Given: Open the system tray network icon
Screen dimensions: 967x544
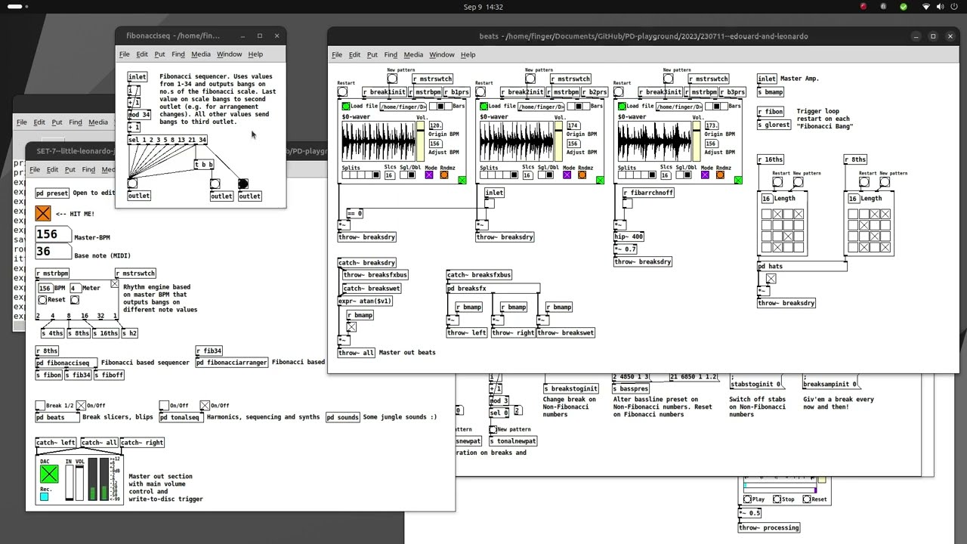Looking at the screenshot, I should [926, 7].
